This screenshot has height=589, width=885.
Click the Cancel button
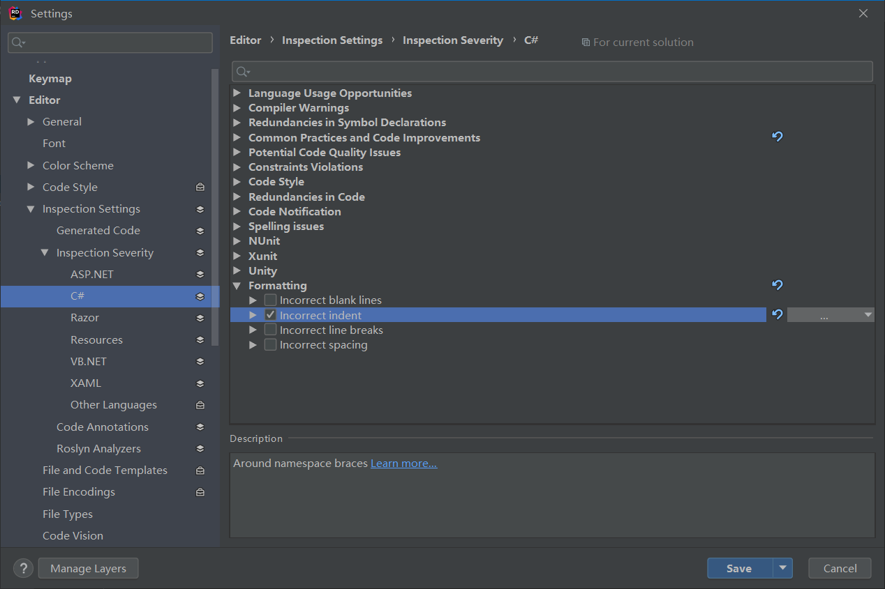[x=840, y=568]
